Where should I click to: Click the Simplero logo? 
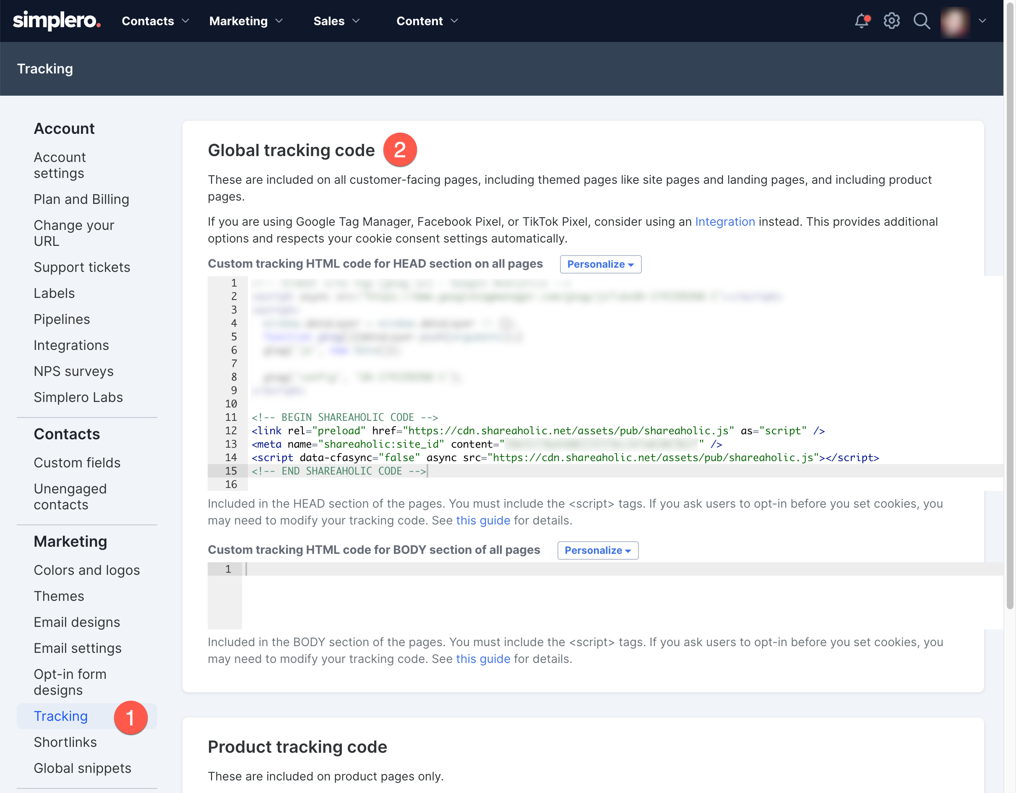pos(57,21)
